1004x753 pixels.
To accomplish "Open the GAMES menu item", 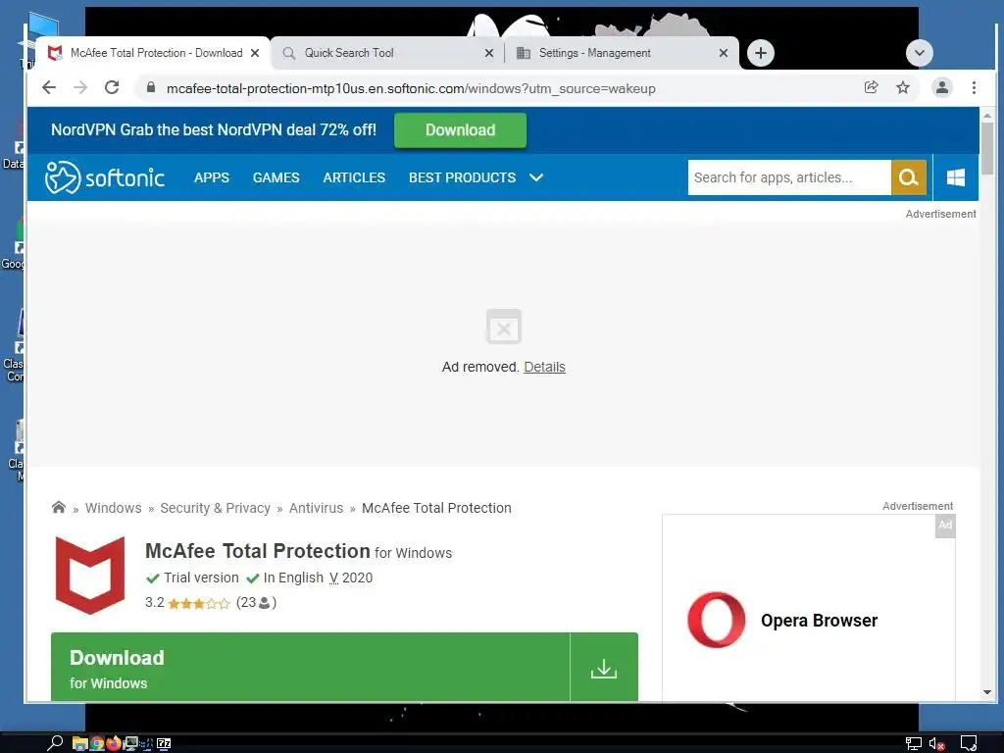I will coord(276,177).
